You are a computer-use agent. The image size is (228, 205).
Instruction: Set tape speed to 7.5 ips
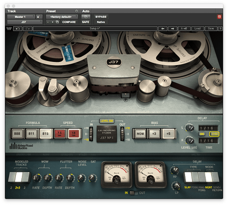pos(60,133)
